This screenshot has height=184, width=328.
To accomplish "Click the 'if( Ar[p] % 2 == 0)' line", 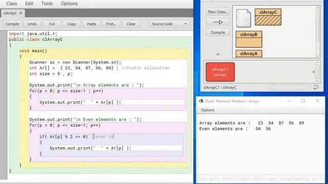I will click(64, 136).
